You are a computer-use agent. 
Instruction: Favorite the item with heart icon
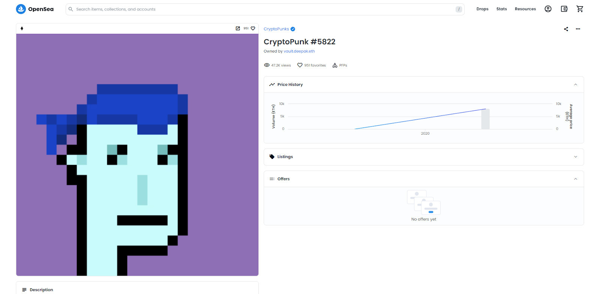pyautogui.click(x=253, y=28)
